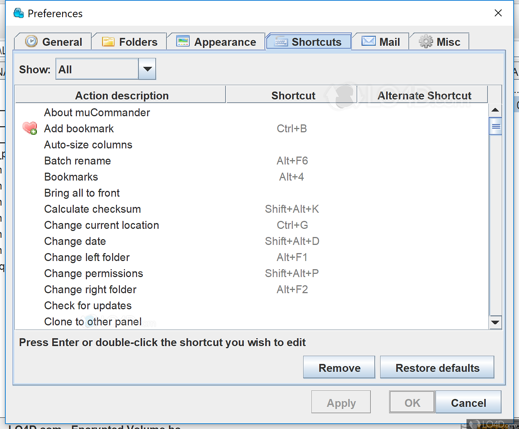The height and width of the screenshot is (429, 519).
Task: Click the Show combo box showing All
Action: pyautogui.click(x=97, y=69)
